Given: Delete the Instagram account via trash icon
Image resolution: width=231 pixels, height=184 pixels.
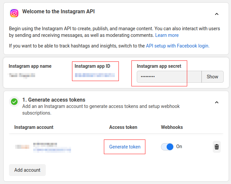Looking at the screenshot, I should pyautogui.click(x=216, y=147).
